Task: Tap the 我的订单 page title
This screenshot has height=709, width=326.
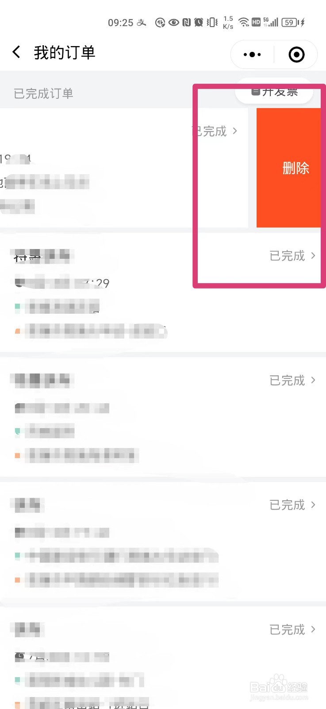Action: coord(65,53)
